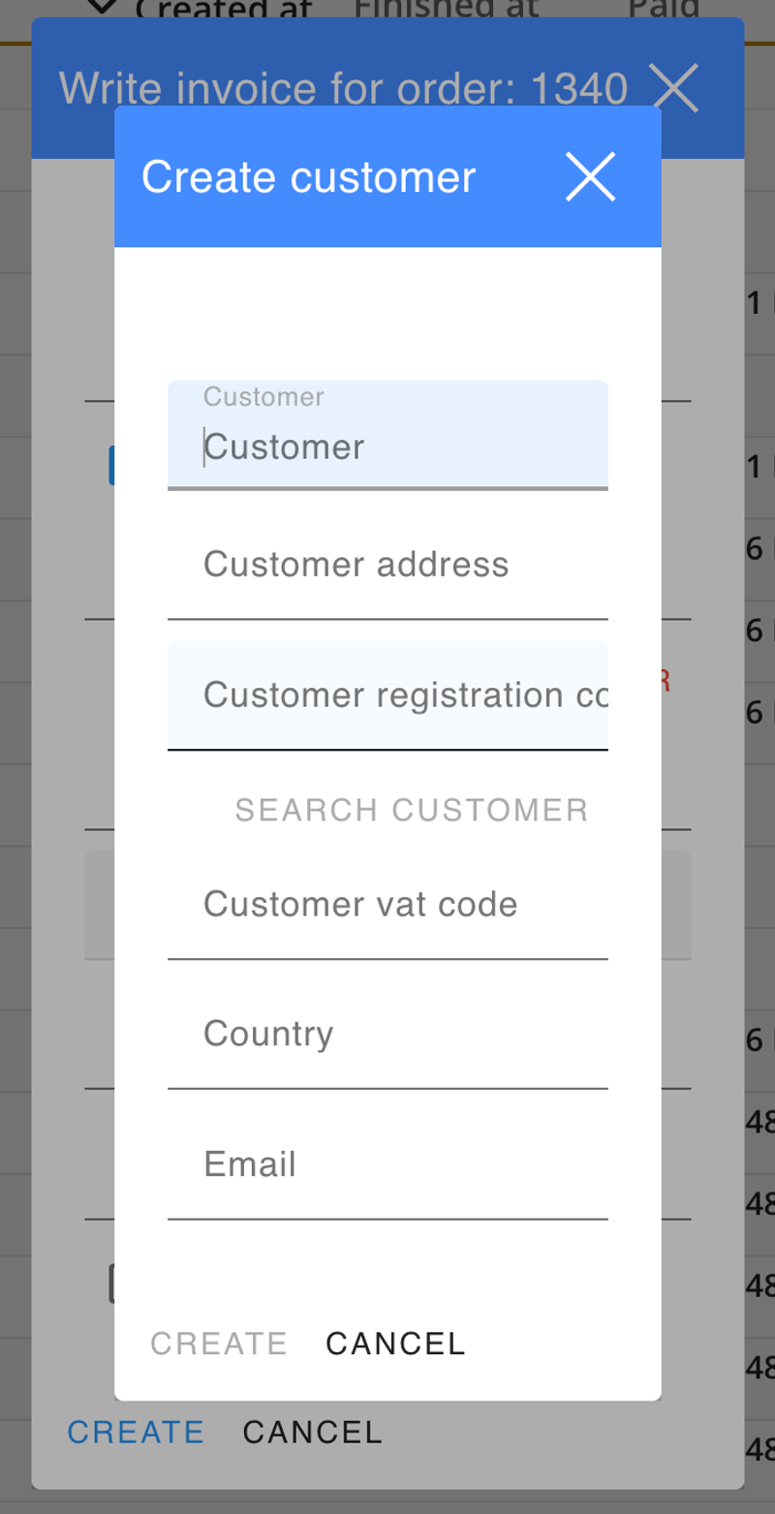The height and width of the screenshot is (1514, 775).
Task: Cancel the Write invoice dialog
Action: 312,1432
